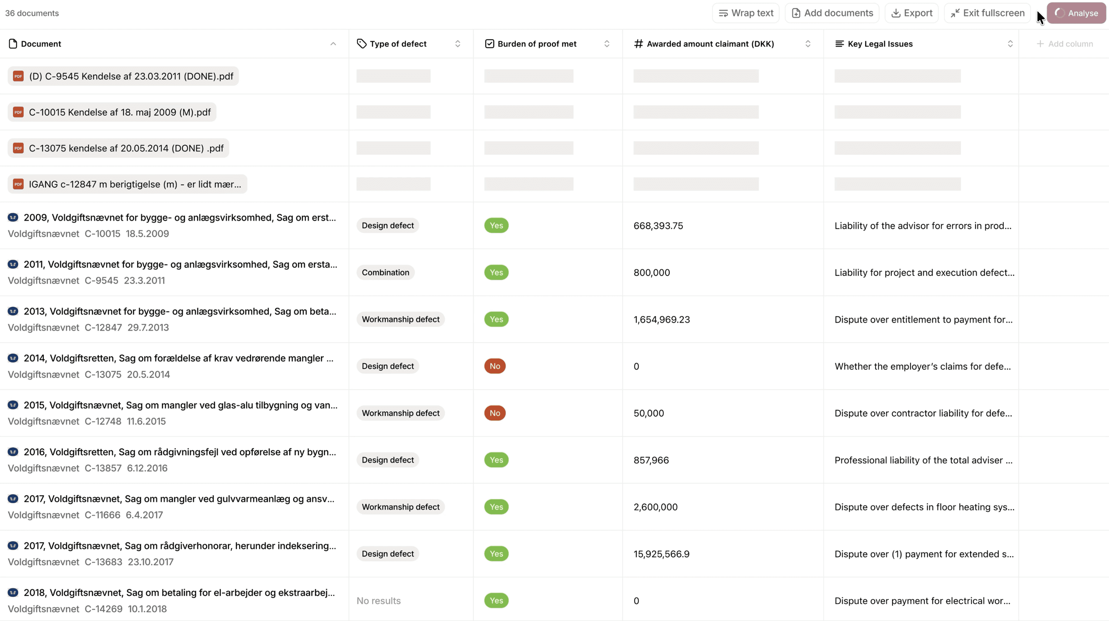
Task: Click the Design defect tag for C-13857
Action: [x=387, y=460]
